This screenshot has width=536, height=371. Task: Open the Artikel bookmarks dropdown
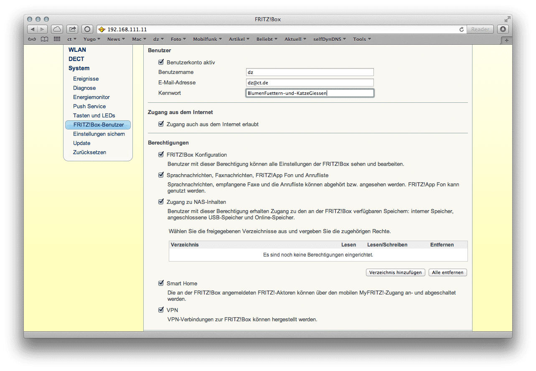pyautogui.click(x=239, y=39)
